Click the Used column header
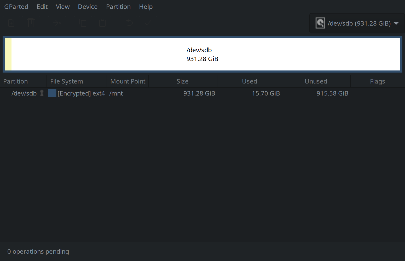Screen dimensions: 405x261 [x=250, y=81]
